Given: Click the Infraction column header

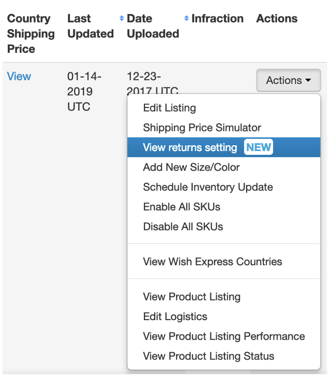Looking at the screenshot, I should [x=217, y=18].
